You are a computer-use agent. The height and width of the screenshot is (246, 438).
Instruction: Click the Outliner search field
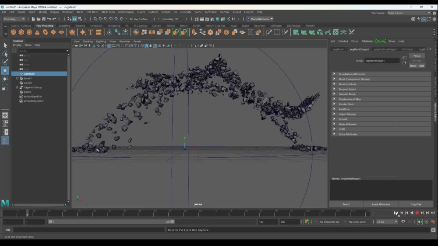[43, 51]
